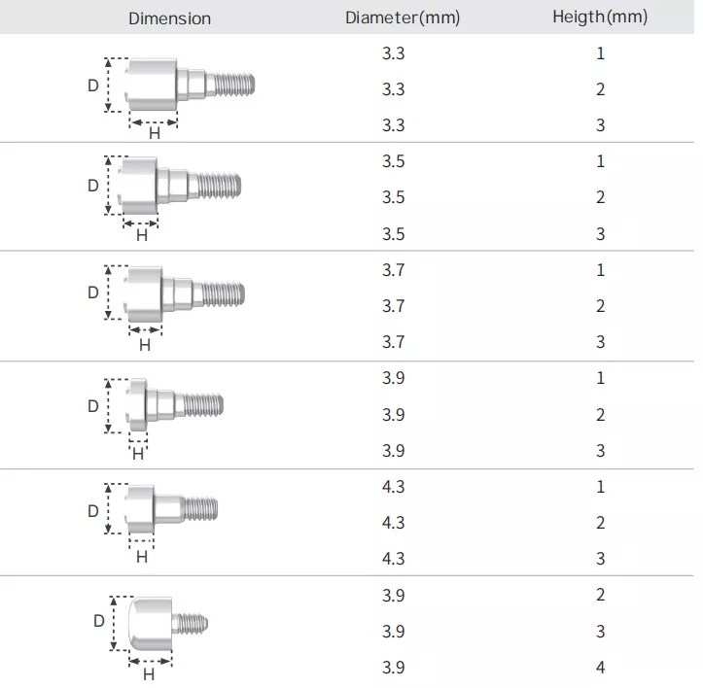Click the middle 3.7 diameter value
Image resolution: width=703 pixels, height=688 pixels.
[393, 306]
